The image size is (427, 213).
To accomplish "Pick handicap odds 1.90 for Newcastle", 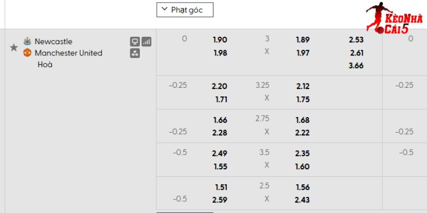I will pyautogui.click(x=219, y=39).
